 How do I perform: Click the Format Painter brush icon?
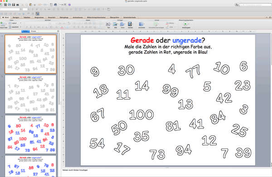[35, 5]
